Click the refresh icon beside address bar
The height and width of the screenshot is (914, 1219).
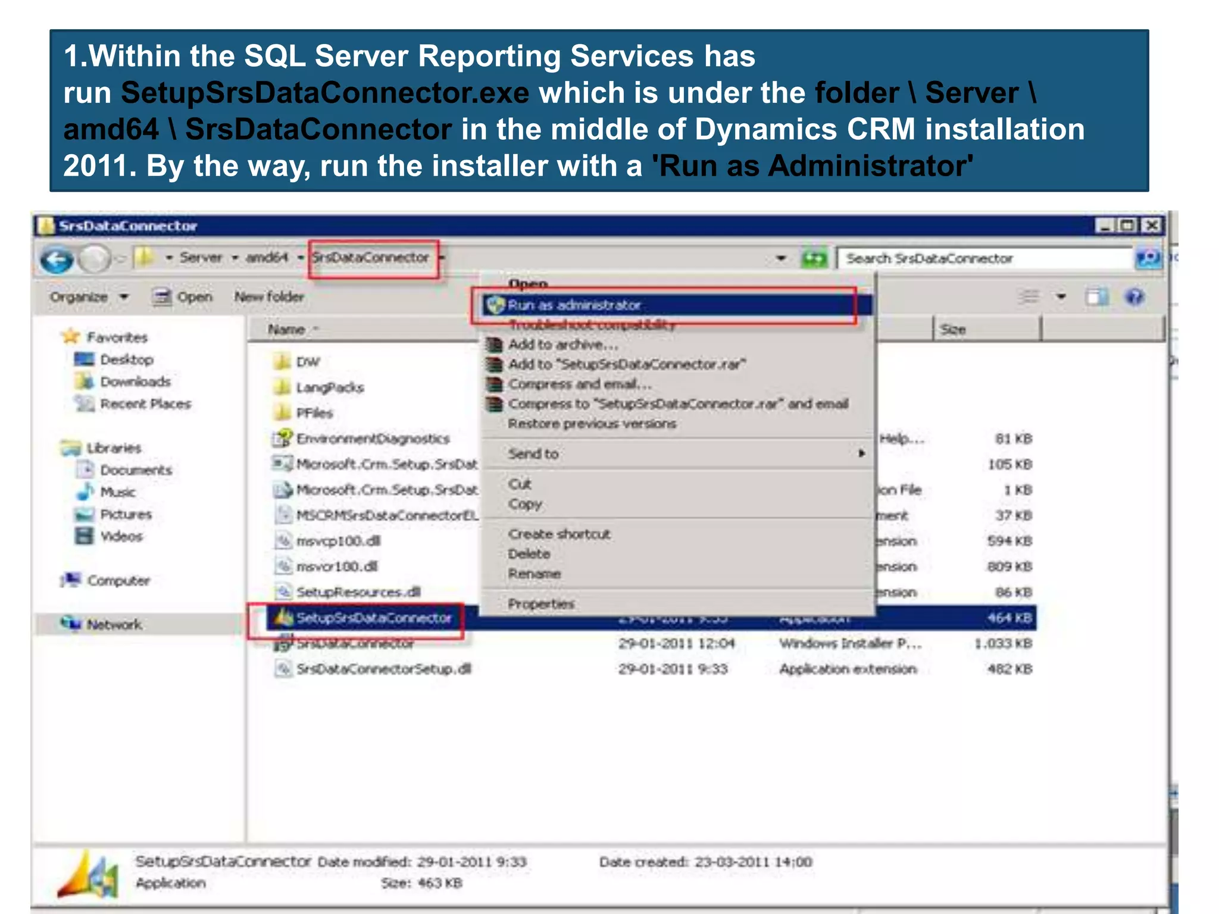814,259
